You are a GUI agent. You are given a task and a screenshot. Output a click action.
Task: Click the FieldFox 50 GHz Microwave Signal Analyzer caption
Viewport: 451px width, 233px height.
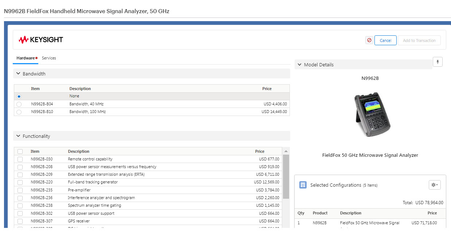(x=370, y=155)
